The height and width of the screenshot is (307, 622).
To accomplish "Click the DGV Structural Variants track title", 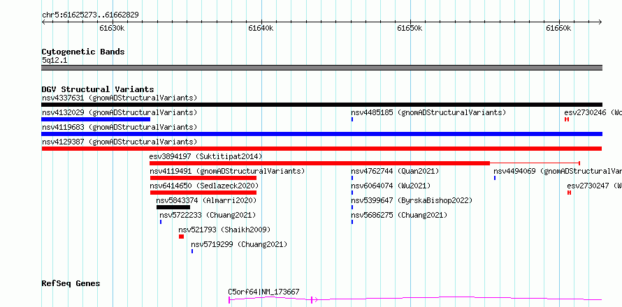I will (98, 89).
